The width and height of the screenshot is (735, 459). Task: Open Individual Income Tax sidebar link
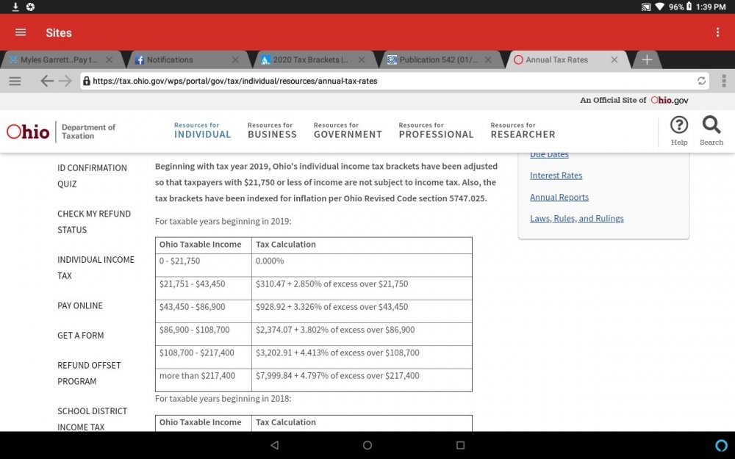(96, 267)
